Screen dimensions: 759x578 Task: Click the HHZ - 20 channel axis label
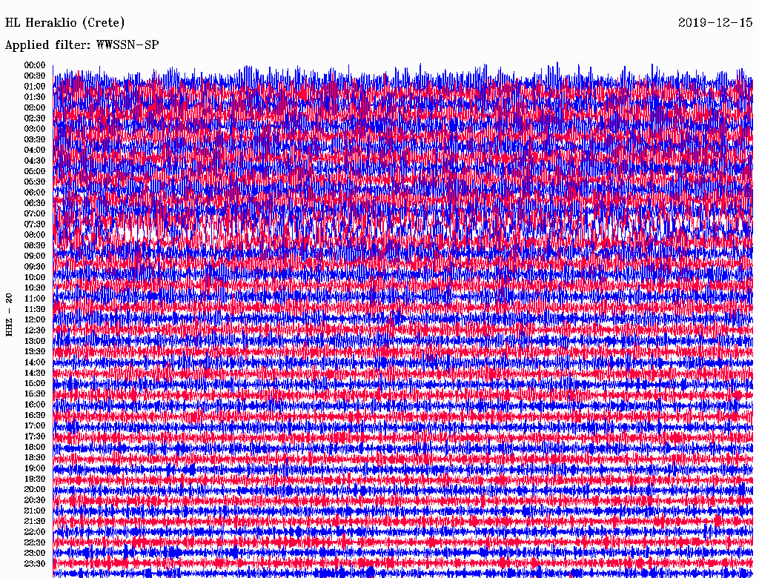(9, 315)
